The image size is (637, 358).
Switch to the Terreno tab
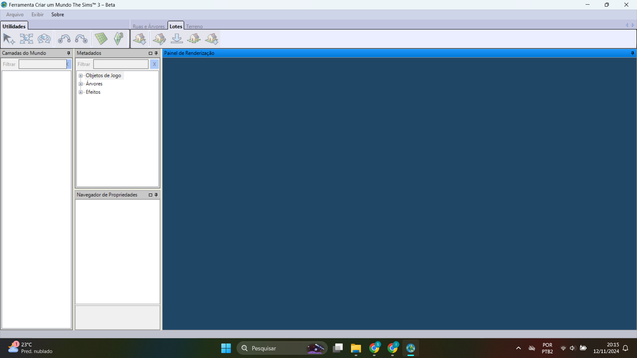click(x=195, y=26)
